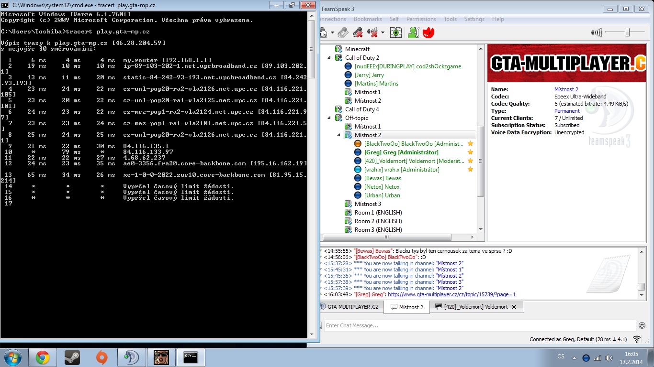Select user Netox in Místnost 2
654x367 pixels.
(382, 187)
